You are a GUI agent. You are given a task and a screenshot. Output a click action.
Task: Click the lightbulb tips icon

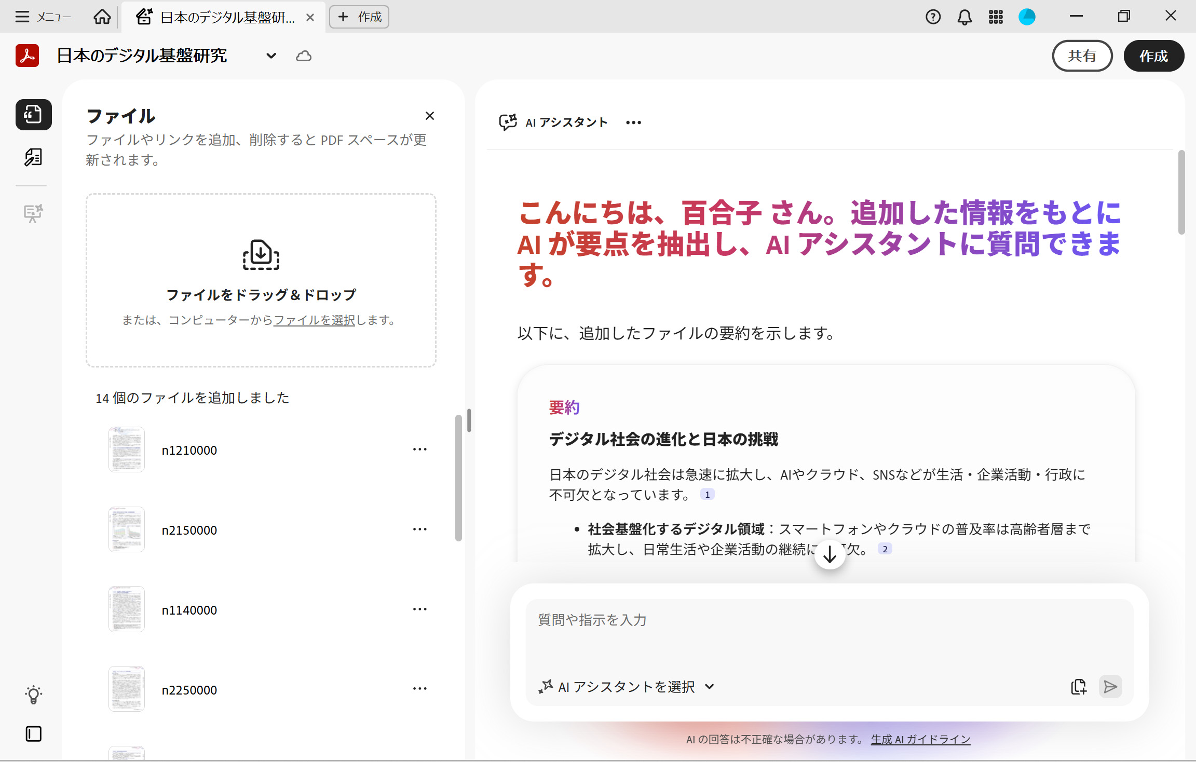33,694
